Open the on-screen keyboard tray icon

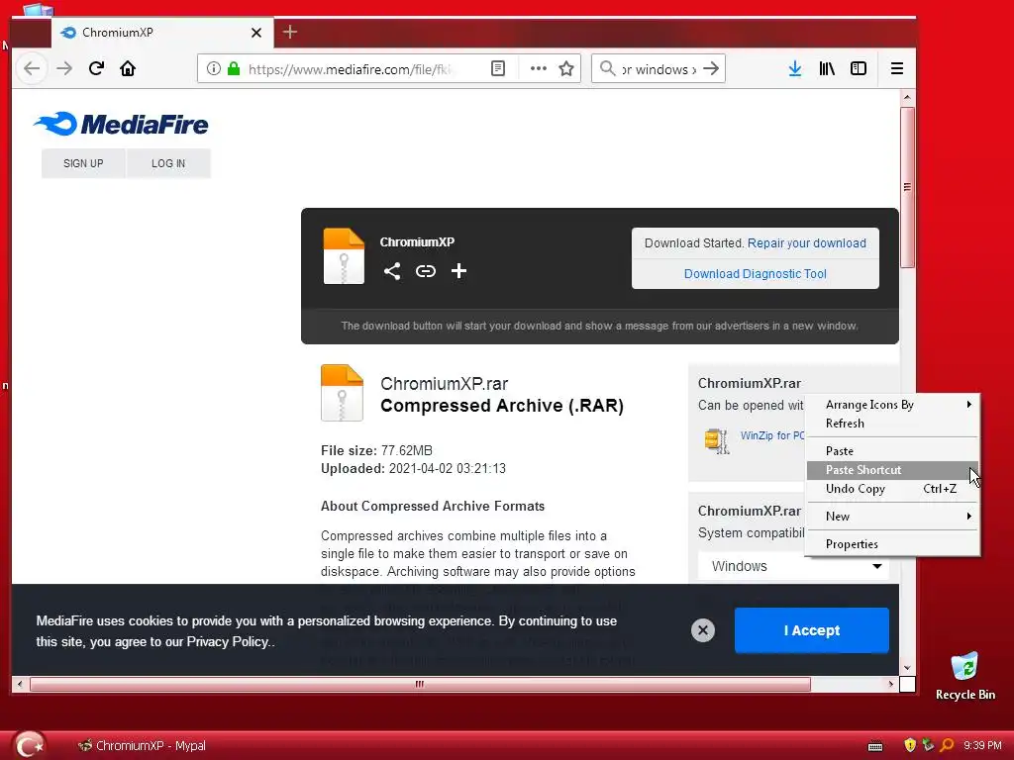pos(875,746)
